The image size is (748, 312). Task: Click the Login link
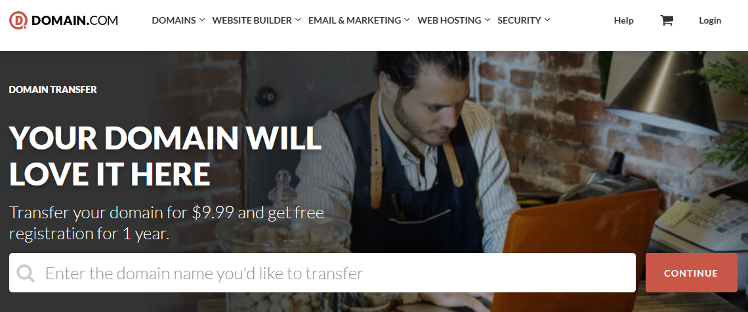point(710,20)
